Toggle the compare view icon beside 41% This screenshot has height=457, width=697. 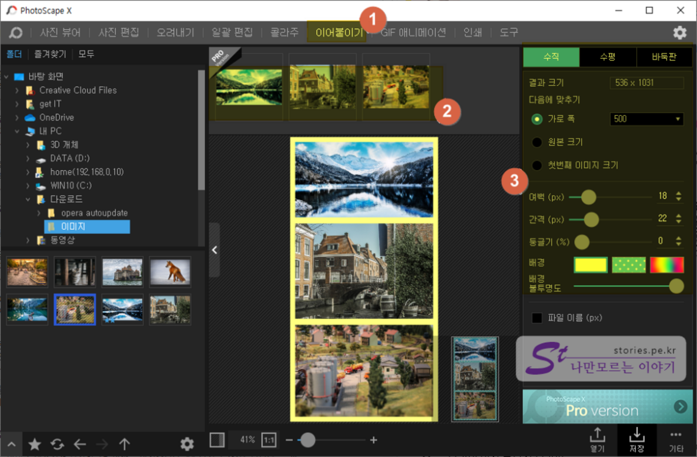click(x=217, y=440)
